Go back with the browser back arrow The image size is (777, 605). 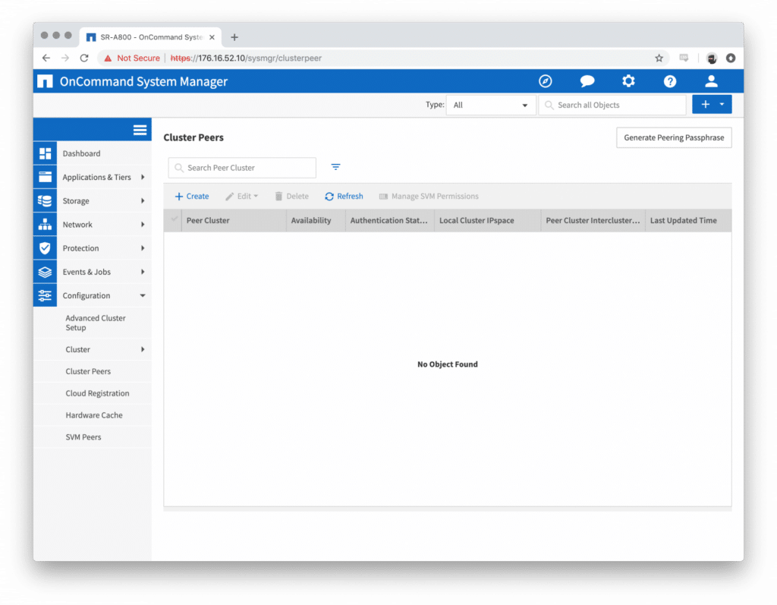pyautogui.click(x=46, y=58)
